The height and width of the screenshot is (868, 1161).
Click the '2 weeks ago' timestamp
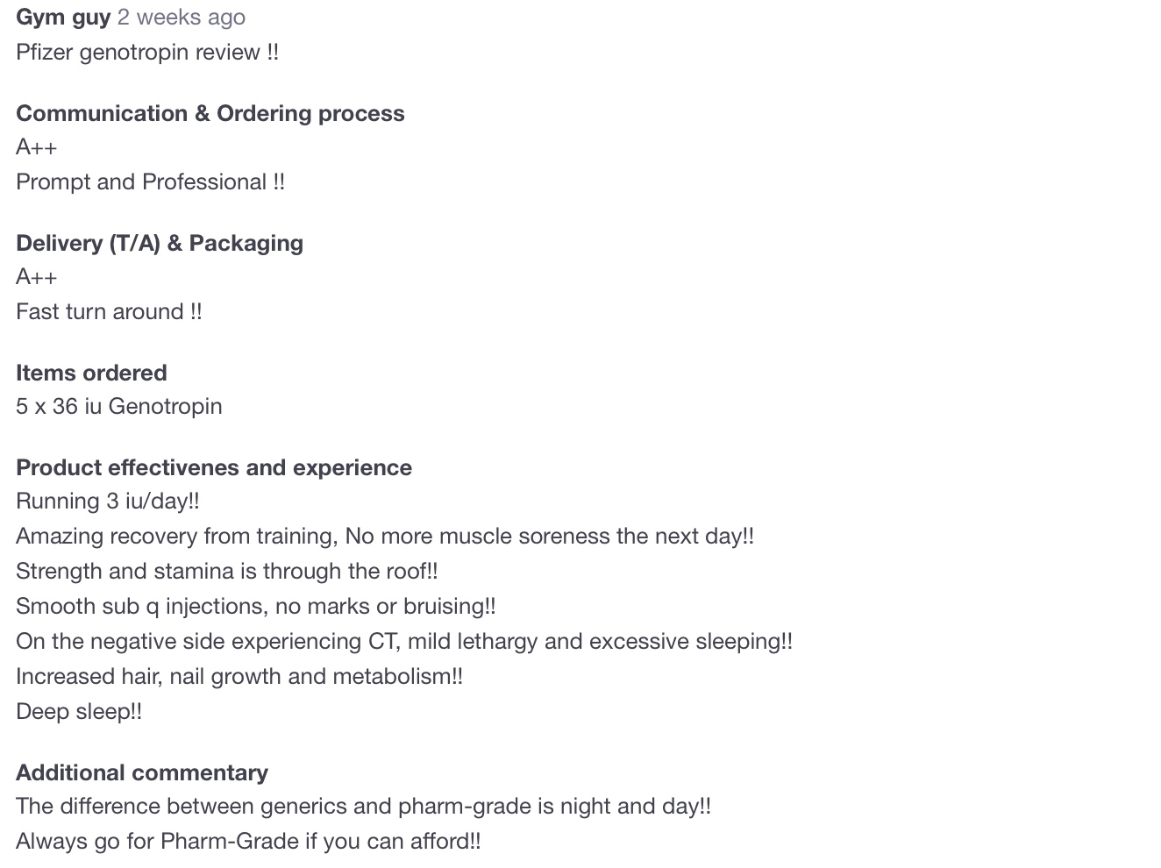(182, 18)
